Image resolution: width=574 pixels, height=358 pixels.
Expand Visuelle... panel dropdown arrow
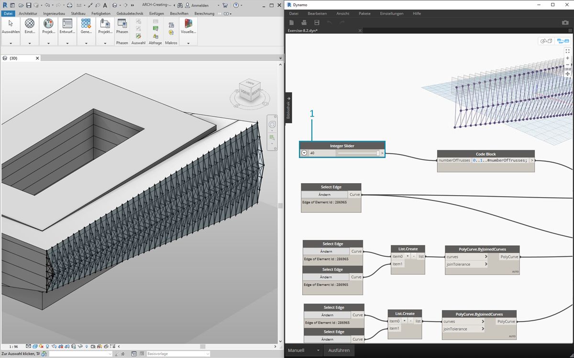(188, 43)
